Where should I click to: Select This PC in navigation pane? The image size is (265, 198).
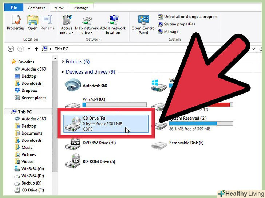tap(28, 112)
